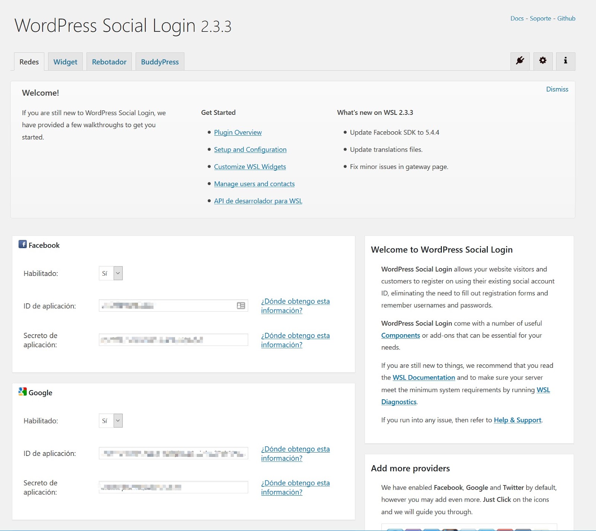
Task: Open the WSL Diagnostics link
Action: (399, 402)
